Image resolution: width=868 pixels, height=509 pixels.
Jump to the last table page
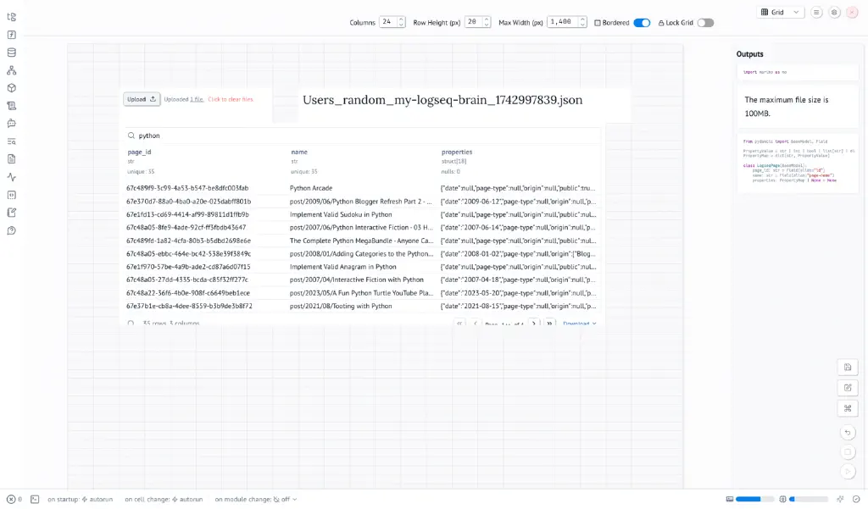(549, 324)
